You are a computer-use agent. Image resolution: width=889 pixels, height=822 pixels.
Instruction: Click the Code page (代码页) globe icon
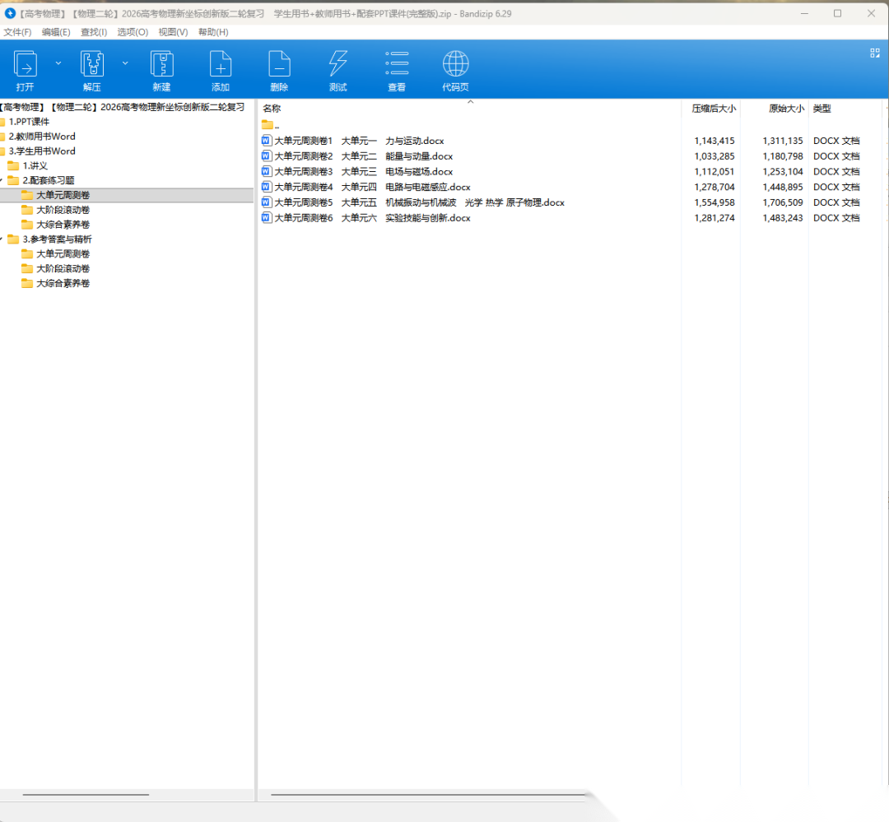click(455, 65)
